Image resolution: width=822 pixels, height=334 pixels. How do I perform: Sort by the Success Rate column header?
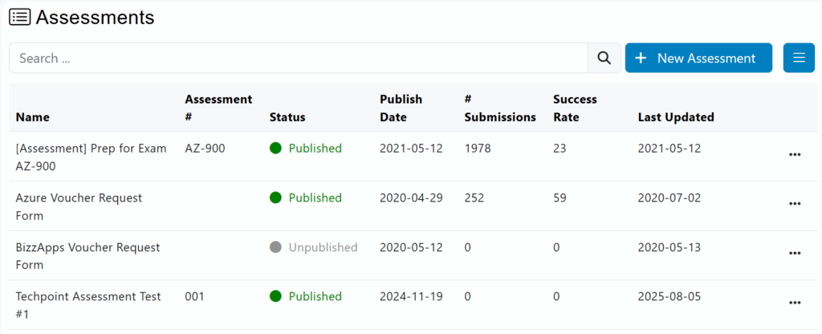[575, 108]
